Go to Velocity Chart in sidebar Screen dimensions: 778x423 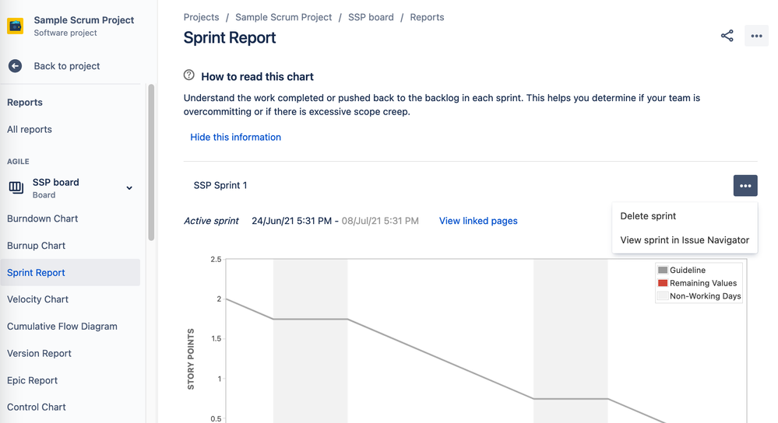click(37, 299)
